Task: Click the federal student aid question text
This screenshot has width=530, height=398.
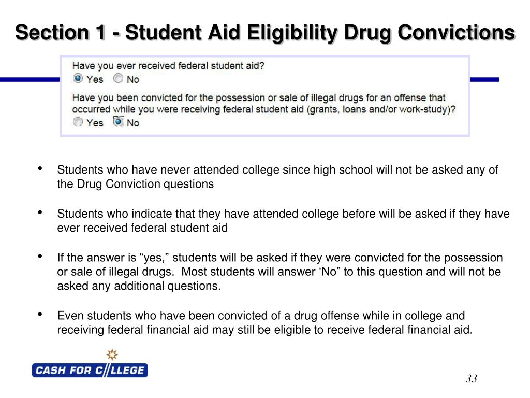Action: click(168, 66)
